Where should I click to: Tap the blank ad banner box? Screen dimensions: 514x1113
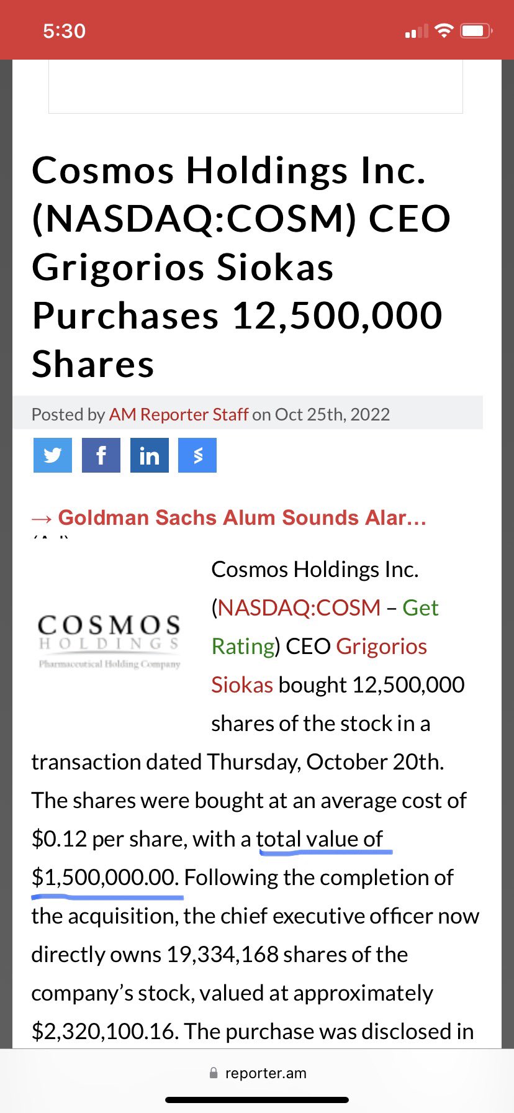256,86
